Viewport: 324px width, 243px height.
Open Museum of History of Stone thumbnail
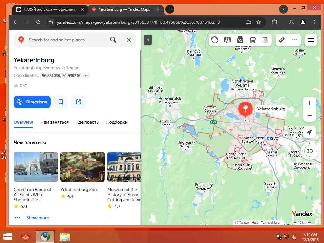tap(124, 167)
